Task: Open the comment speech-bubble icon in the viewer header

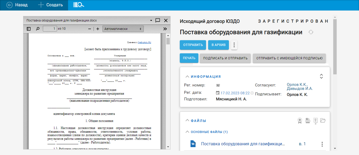Action: 158,20
